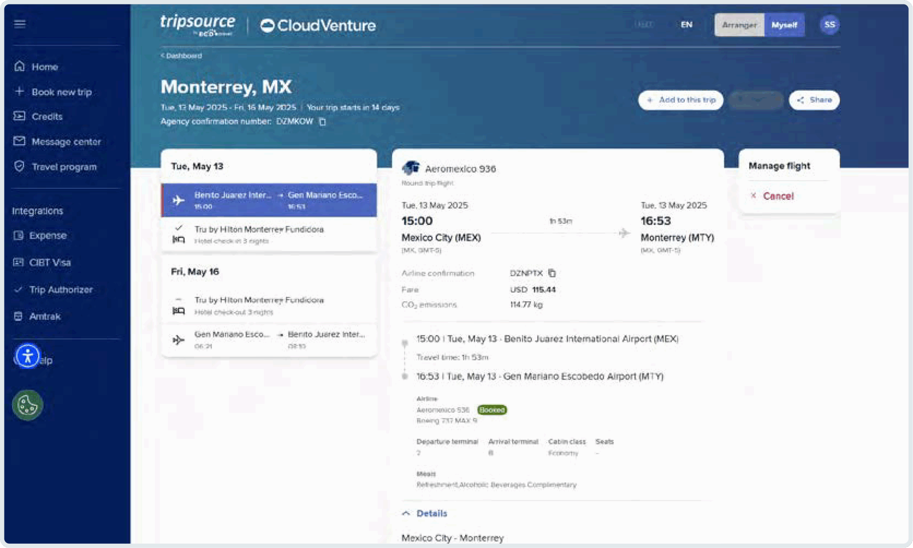Click the red X cancel icon
Image resolution: width=913 pixels, height=548 pixels.
pos(754,196)
